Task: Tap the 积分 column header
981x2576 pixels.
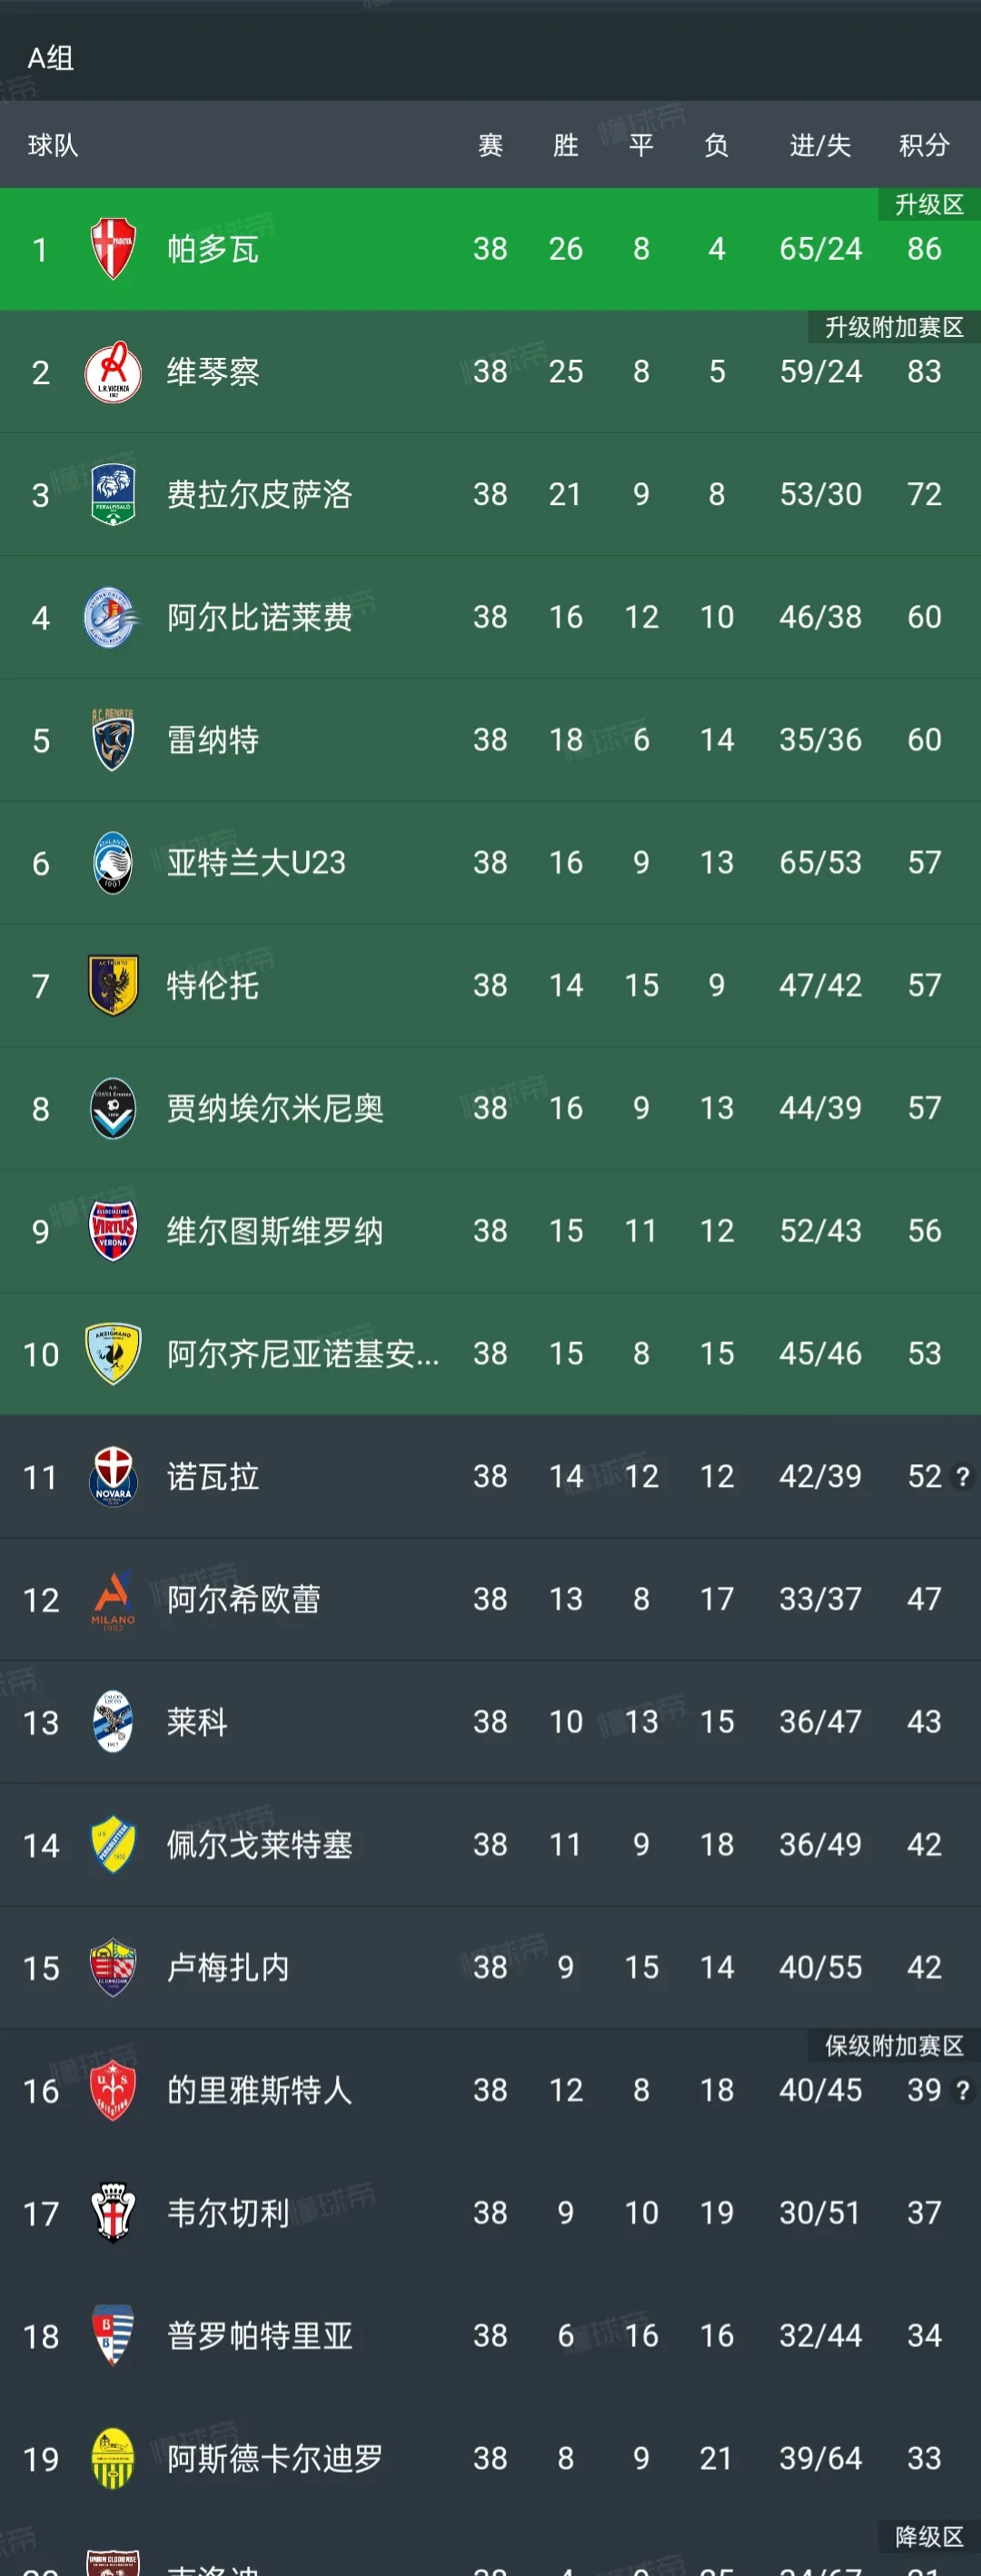Action: coord(923,146)
